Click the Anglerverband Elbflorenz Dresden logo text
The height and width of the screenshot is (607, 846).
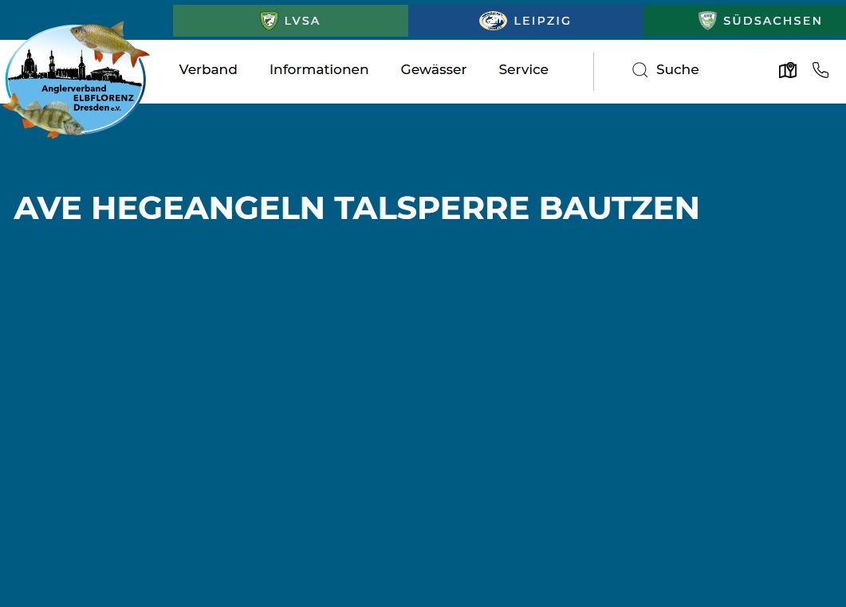[94, 97]
